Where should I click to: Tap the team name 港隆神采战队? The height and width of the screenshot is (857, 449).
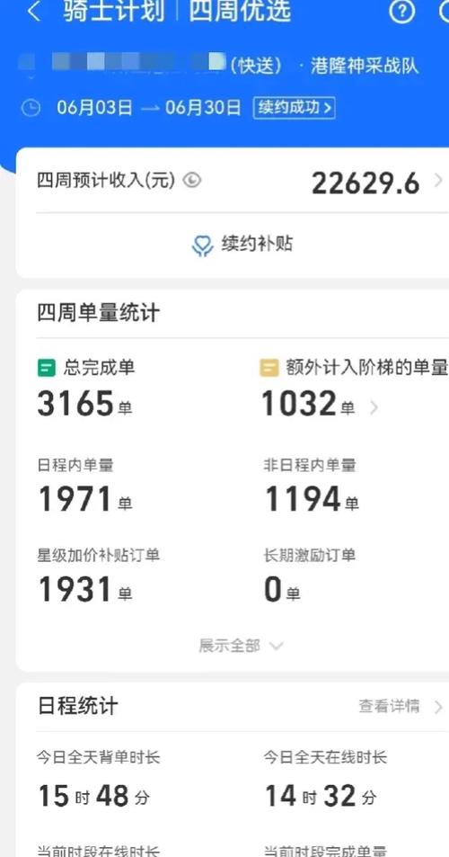[x=365, y=67]
